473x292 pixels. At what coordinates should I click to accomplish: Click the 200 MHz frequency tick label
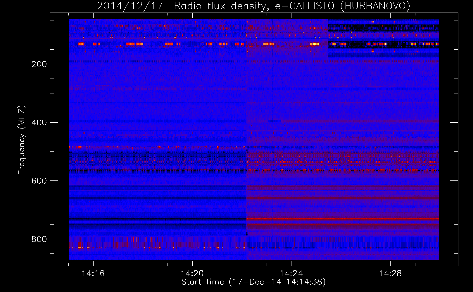[39, 64]
